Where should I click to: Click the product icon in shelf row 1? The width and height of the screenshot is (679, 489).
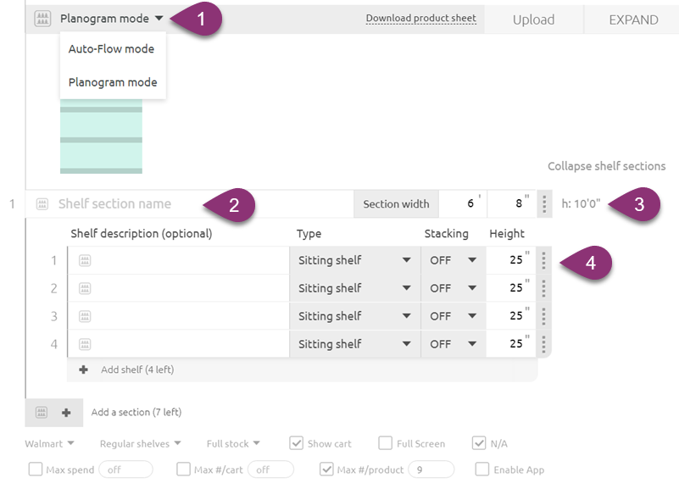[85, 260]
